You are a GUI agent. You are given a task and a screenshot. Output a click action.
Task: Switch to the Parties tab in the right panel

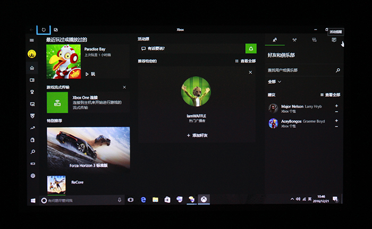[294, 40]
